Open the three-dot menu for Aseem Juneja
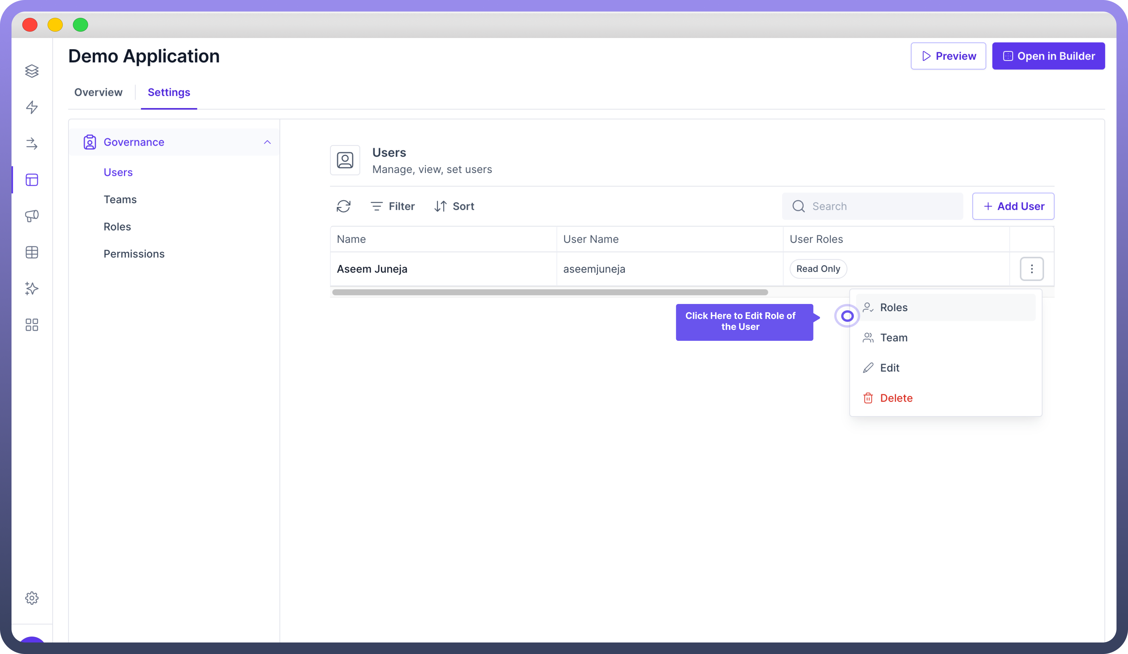The image size is (1128, 654). click(1031, 269)
